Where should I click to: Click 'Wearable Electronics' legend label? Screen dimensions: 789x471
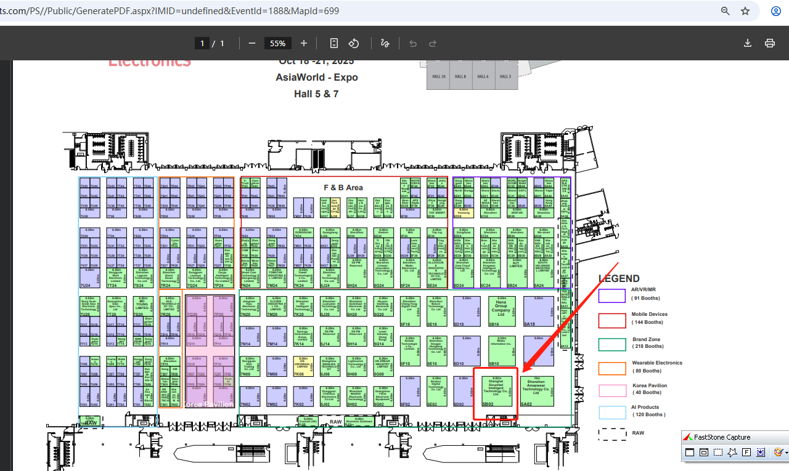[657, 363]
